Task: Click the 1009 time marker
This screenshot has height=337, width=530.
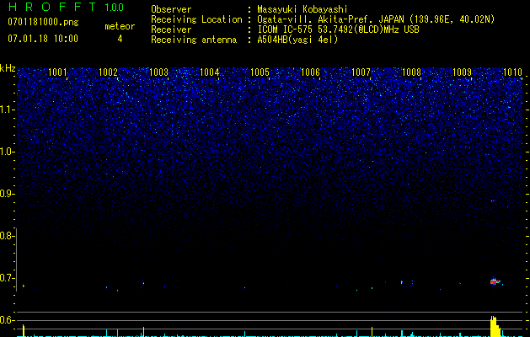Action: [462, 72]
